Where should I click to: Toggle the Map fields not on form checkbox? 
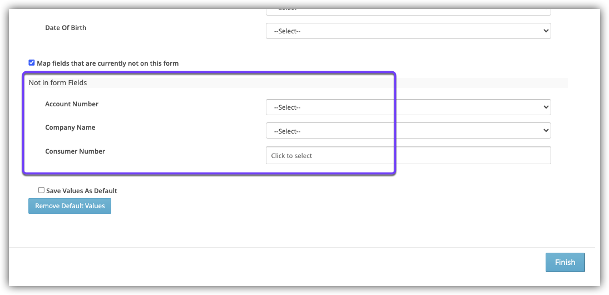(x=32, y=63)
